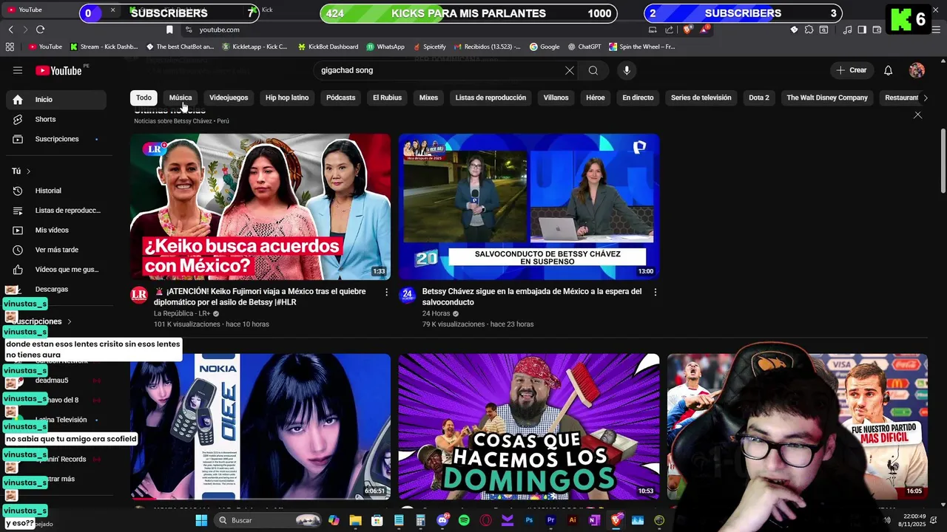The image size is (947, 532).
Task: Open Premiere Pro from the taskbar
Action: (550, 520)
